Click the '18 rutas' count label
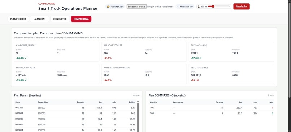 136,95
